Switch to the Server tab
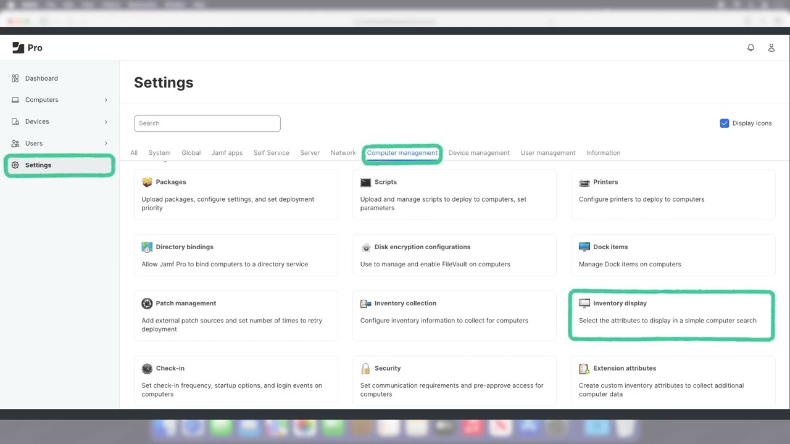790x444 pixels. pyautogui.click(x=310, y=153)
